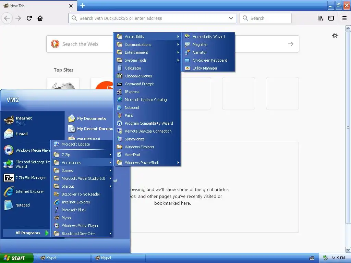Click the WordPad icon
Viewport: 351px width, 263px height.
[x=120, y=155]
